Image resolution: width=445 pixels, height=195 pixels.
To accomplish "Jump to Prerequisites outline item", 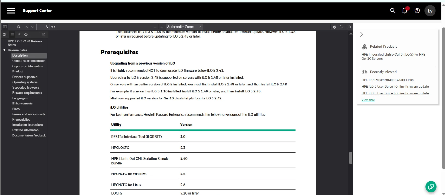I will coord(21,120).
